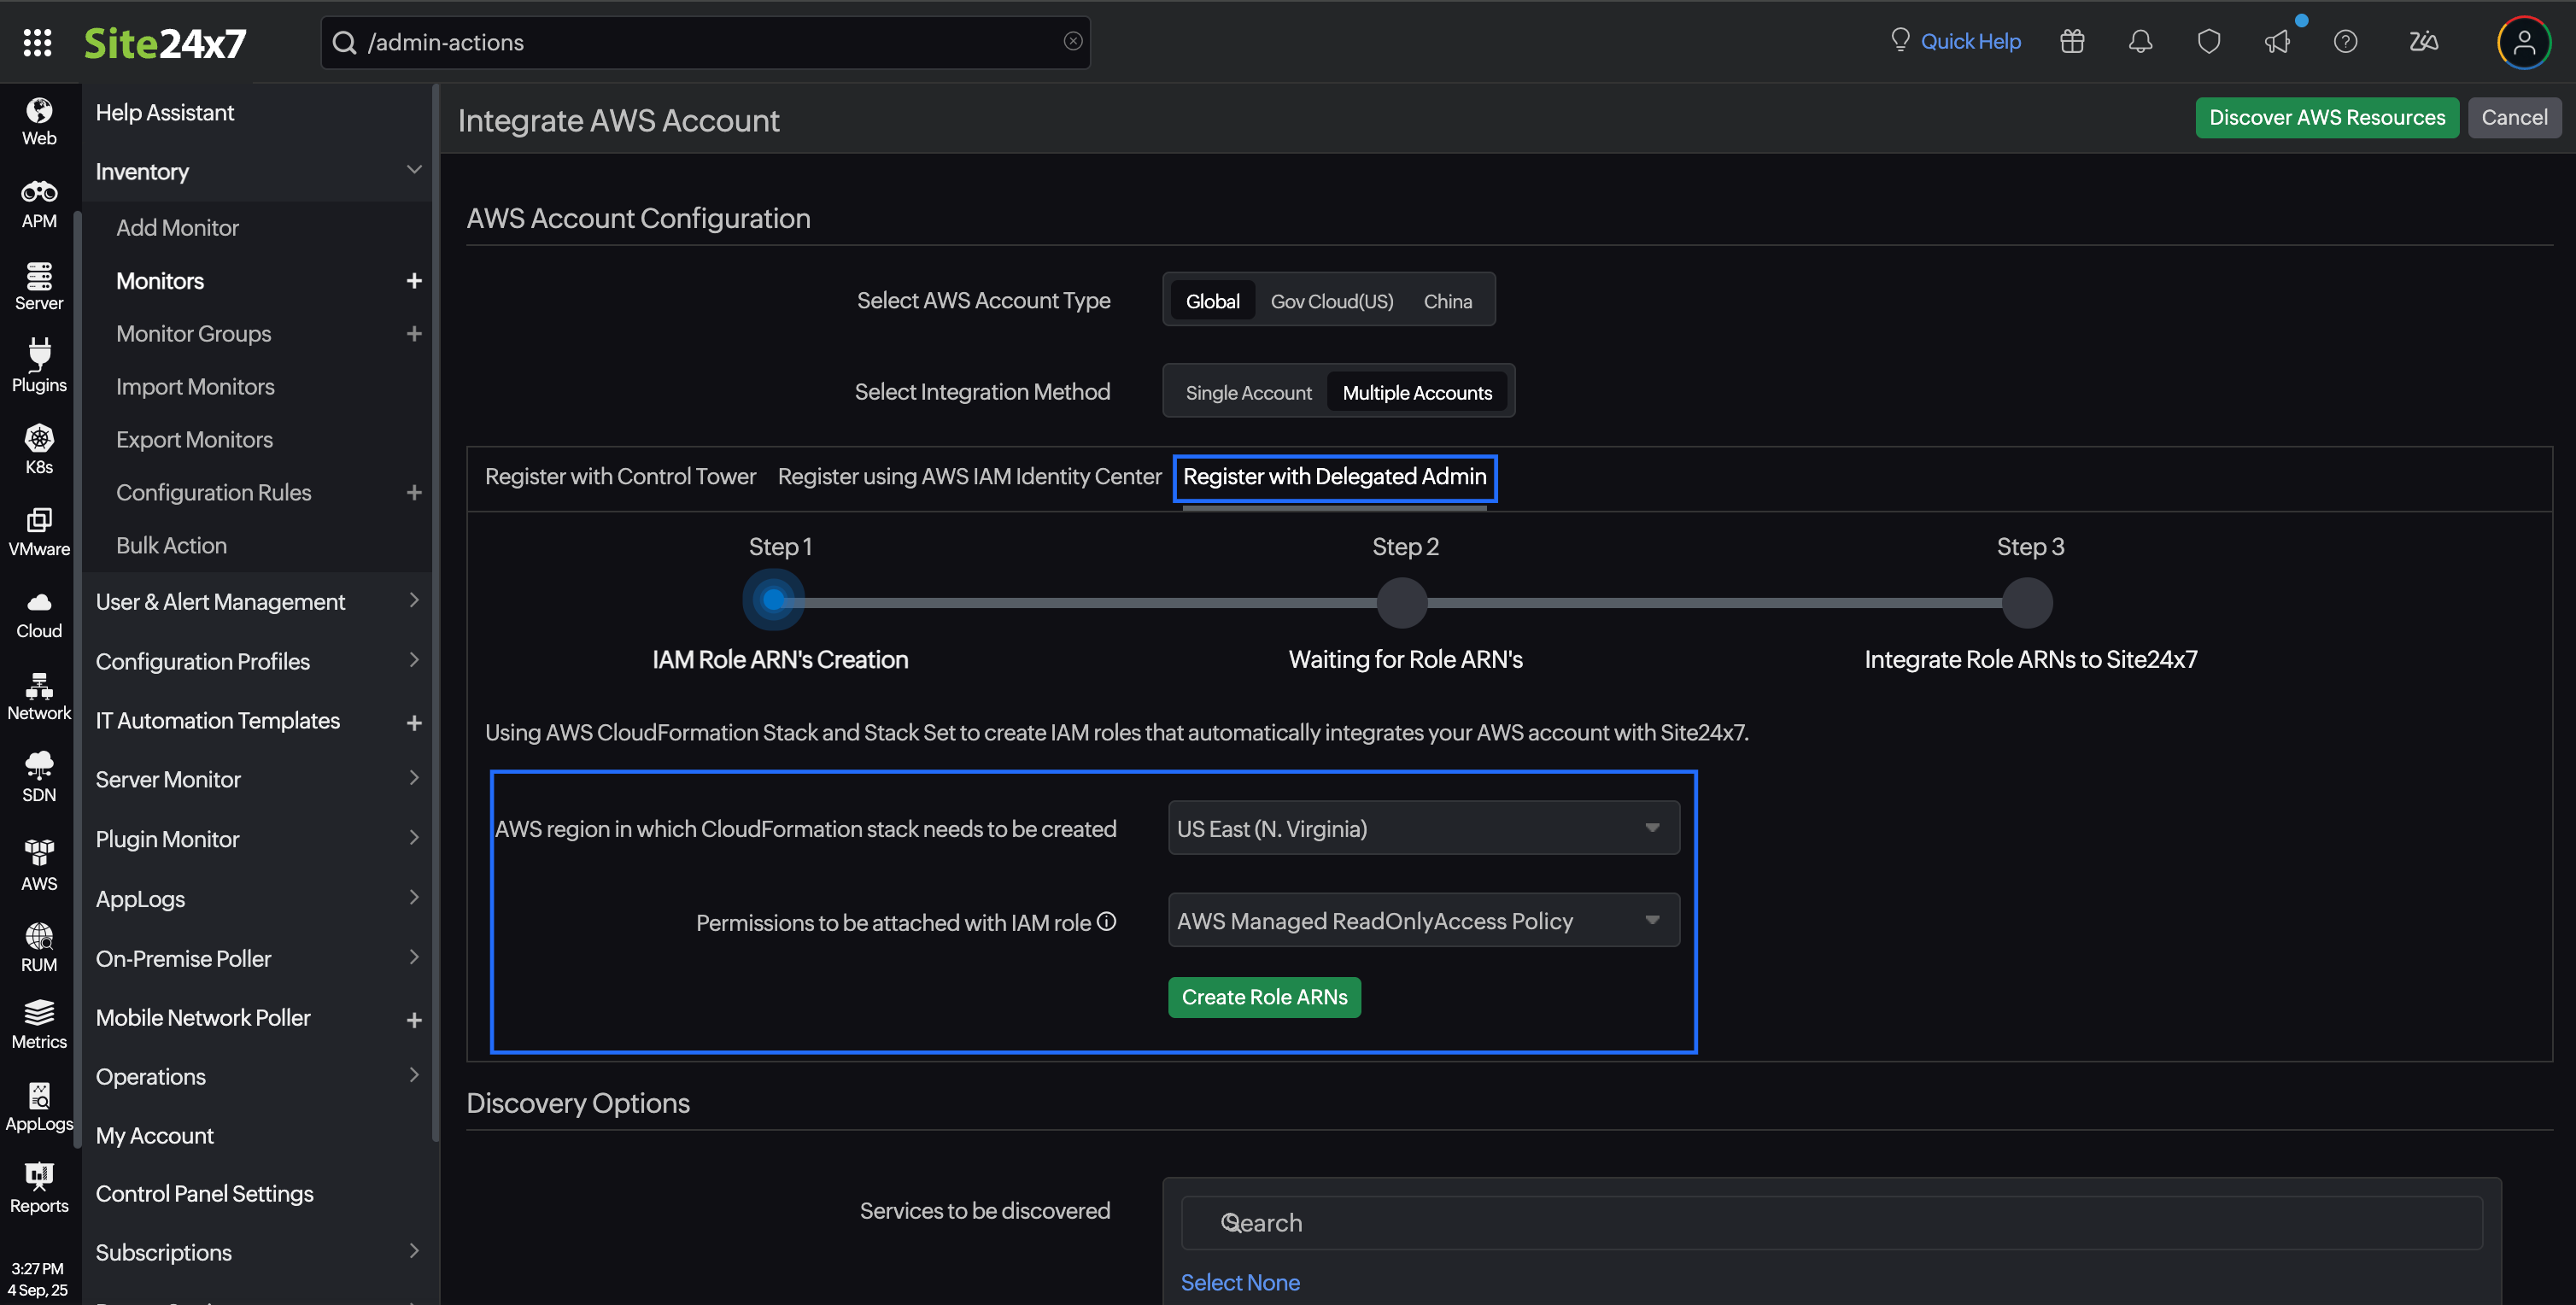
Task: Switch to Register using AWS IAM Identity Center
Action: [x=969, y=477]
